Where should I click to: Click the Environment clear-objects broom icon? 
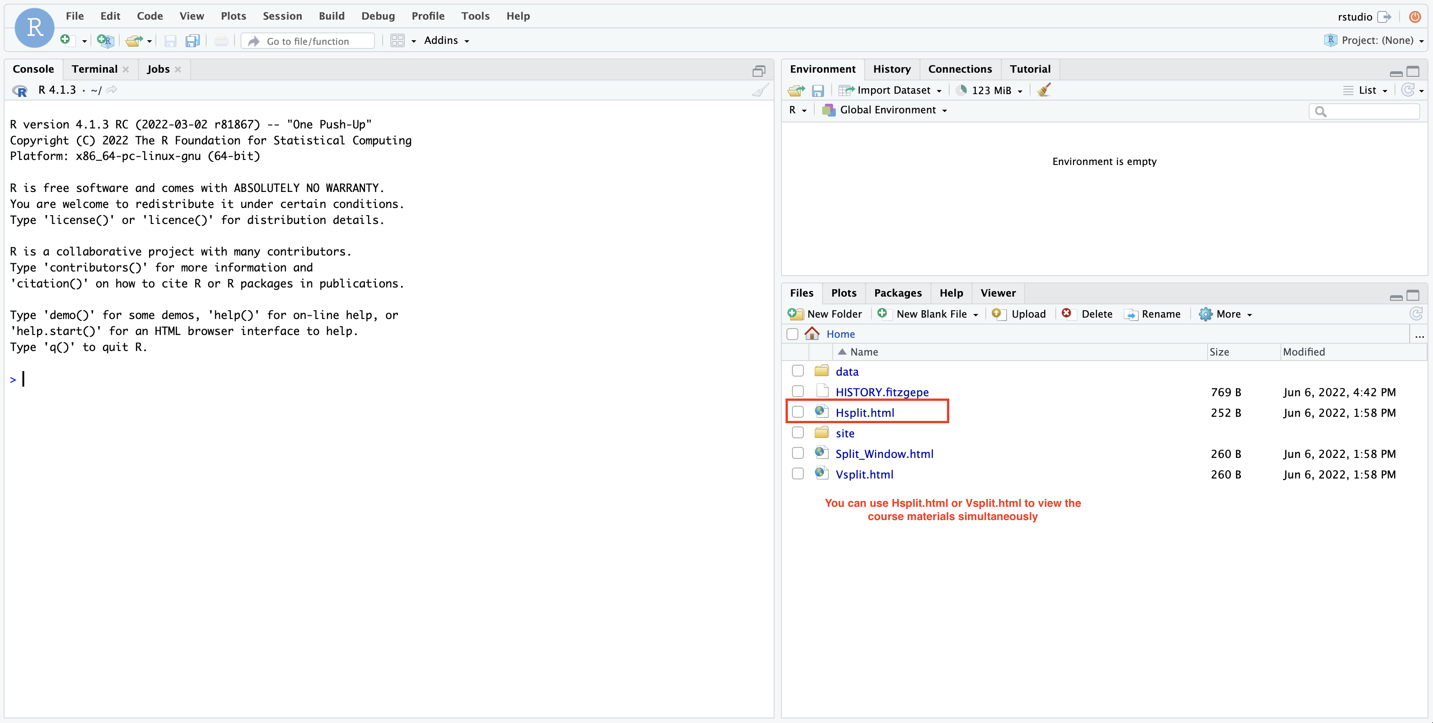[x=1043, y=90]
